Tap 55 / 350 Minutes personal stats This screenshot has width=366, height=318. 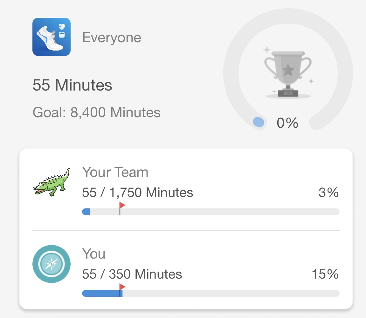(132, 274)
